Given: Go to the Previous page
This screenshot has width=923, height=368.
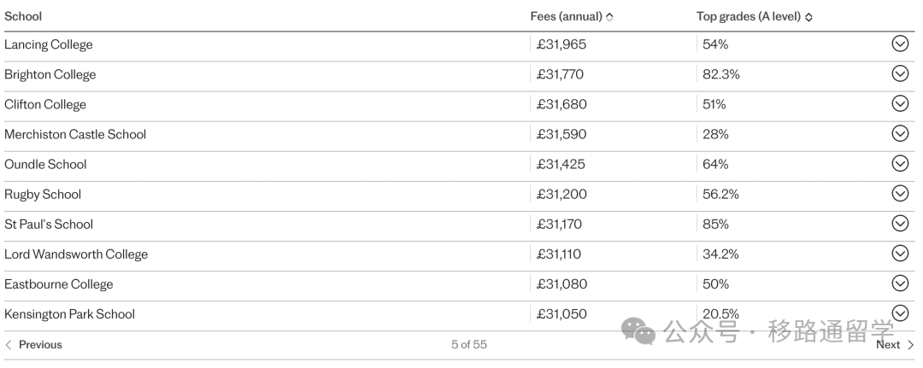Looking at the screenshot, I should tap(33, 345).
